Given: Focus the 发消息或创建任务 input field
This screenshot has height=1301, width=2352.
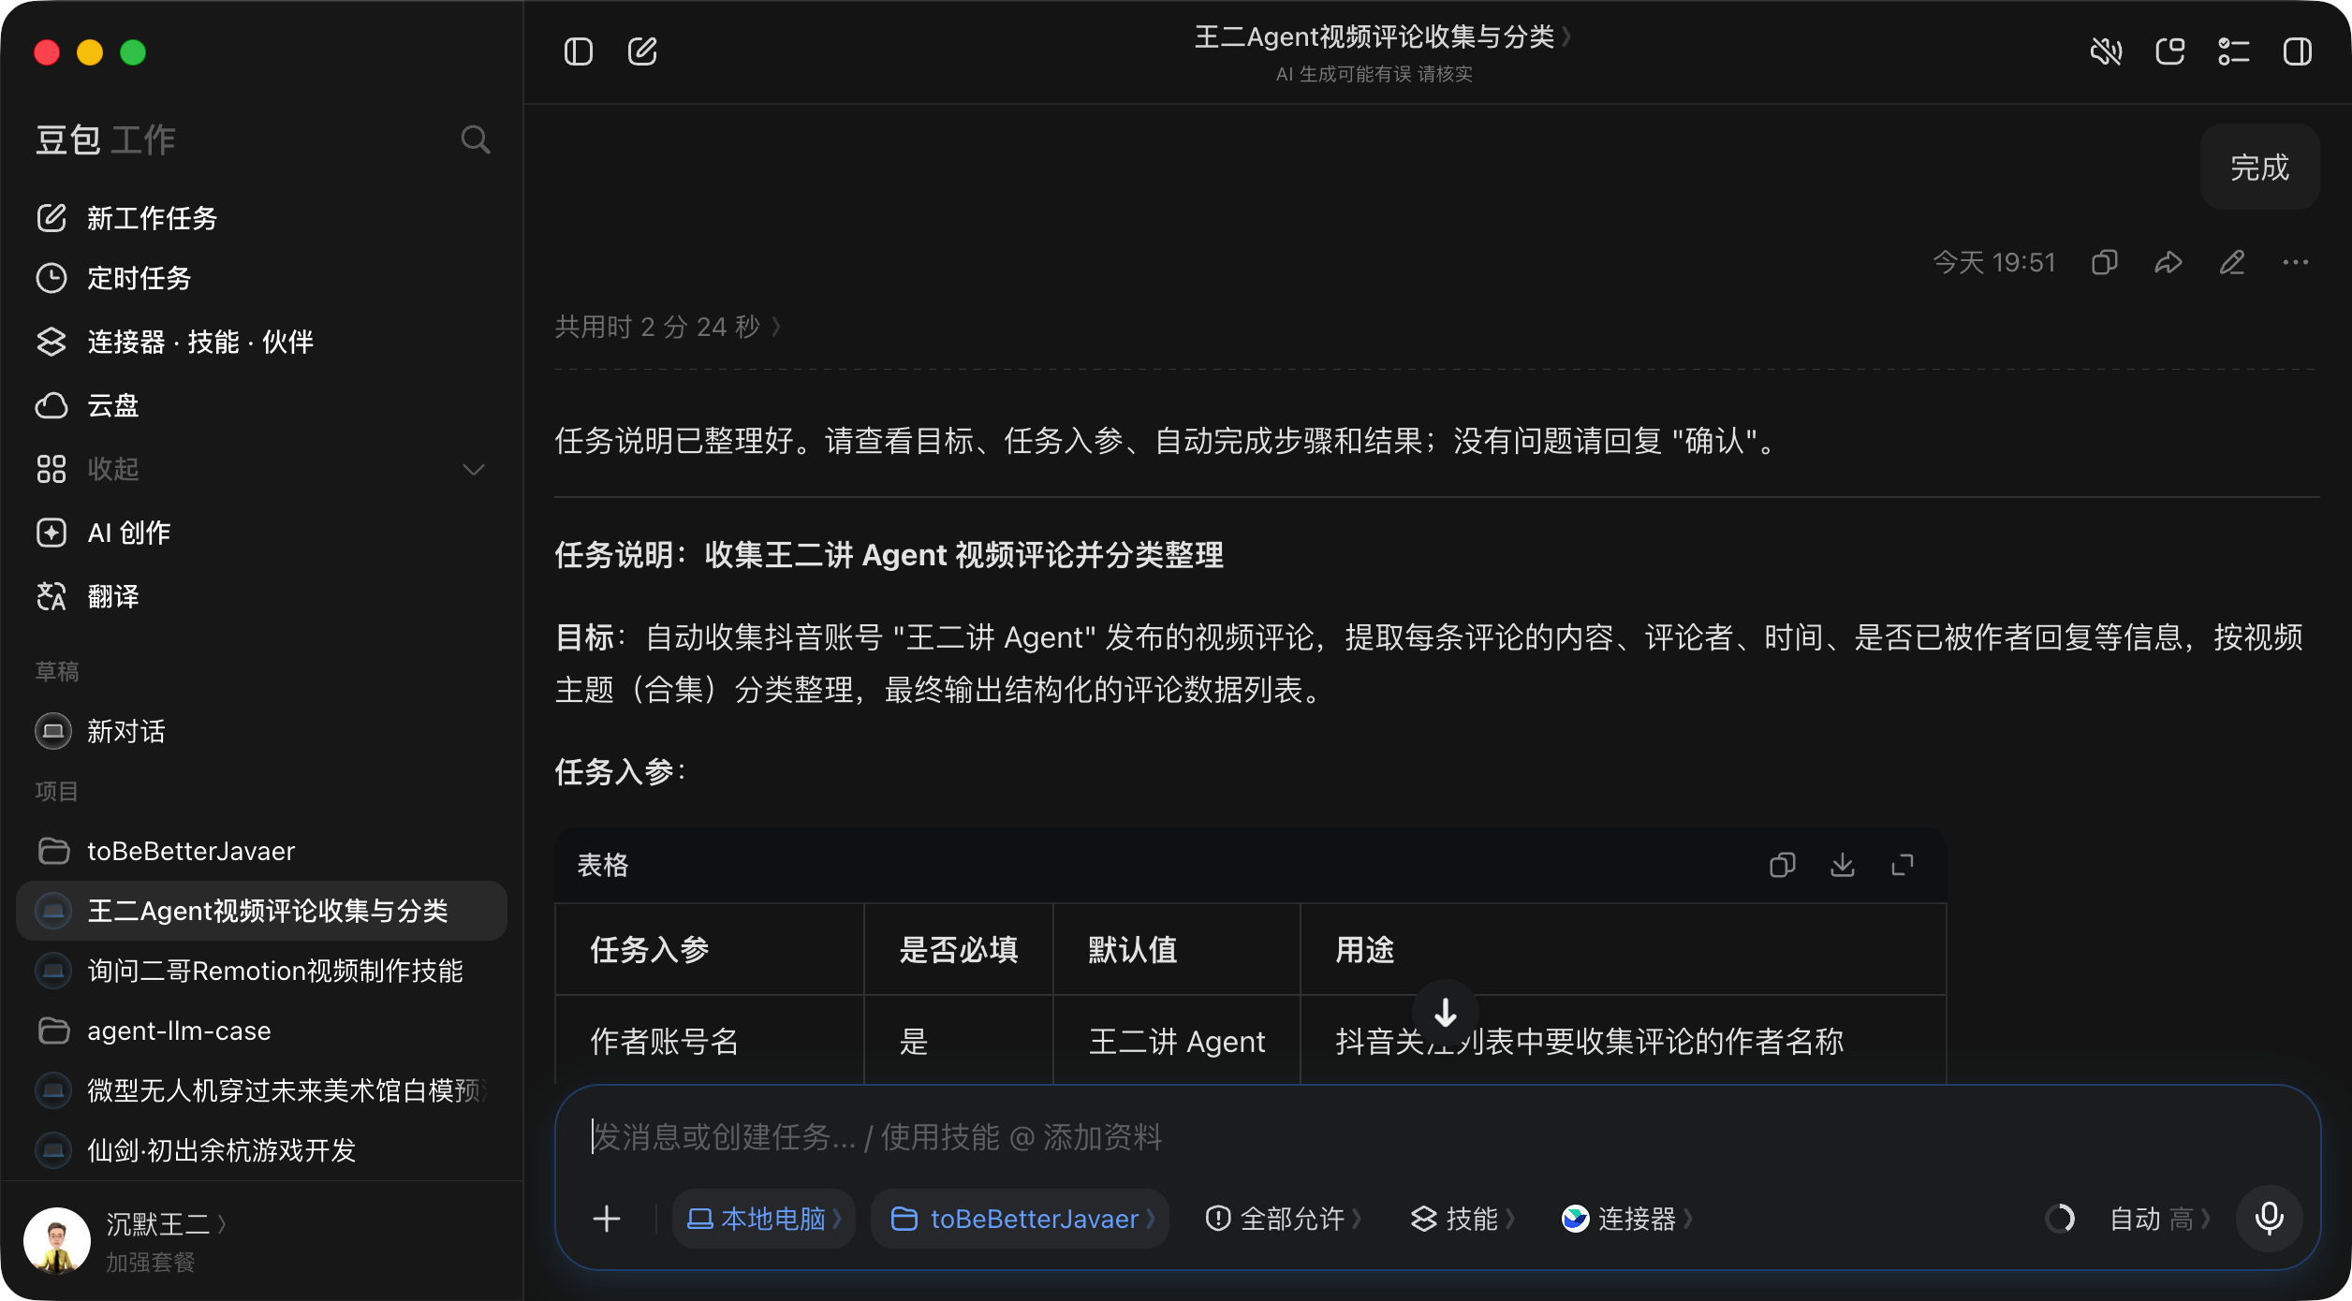Looking at the screenshot, I should pos(1437,1137).
